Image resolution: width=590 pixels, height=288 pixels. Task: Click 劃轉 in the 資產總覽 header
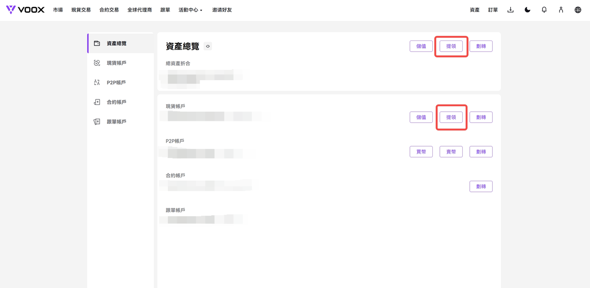481,46
